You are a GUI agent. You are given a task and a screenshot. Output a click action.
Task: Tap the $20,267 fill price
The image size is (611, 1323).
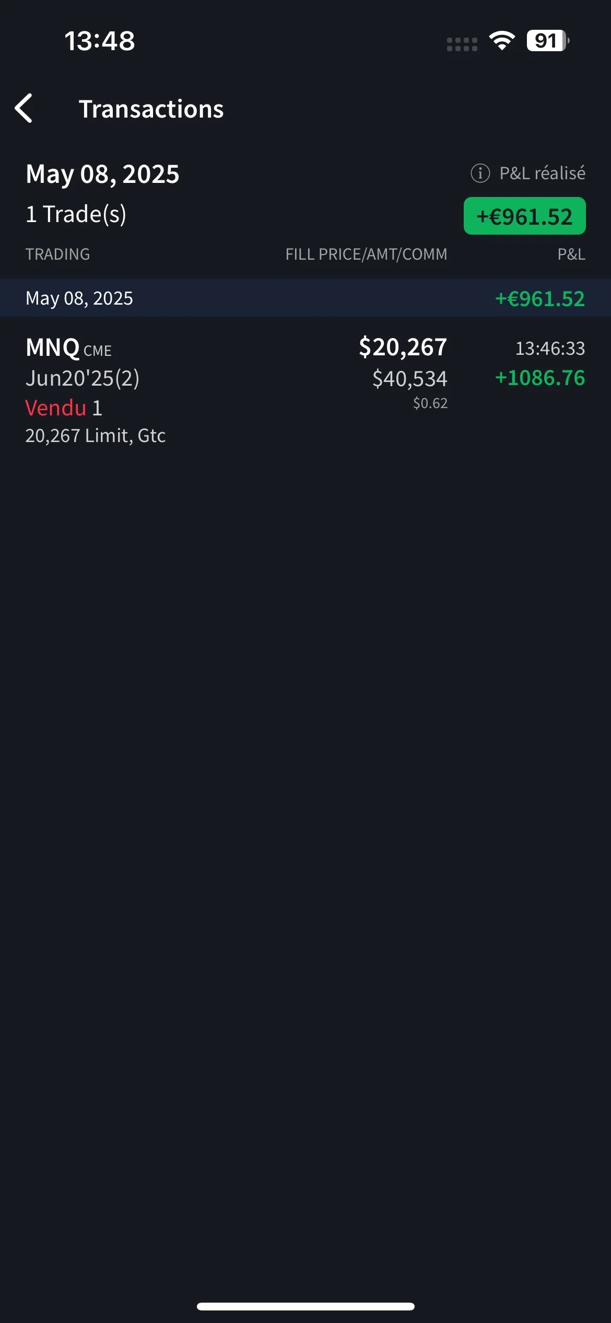pos(403,347)
